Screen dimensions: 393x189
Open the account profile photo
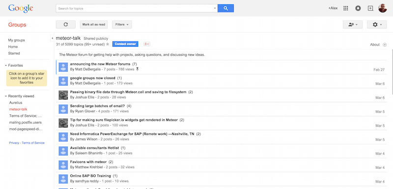click(383, 8)
